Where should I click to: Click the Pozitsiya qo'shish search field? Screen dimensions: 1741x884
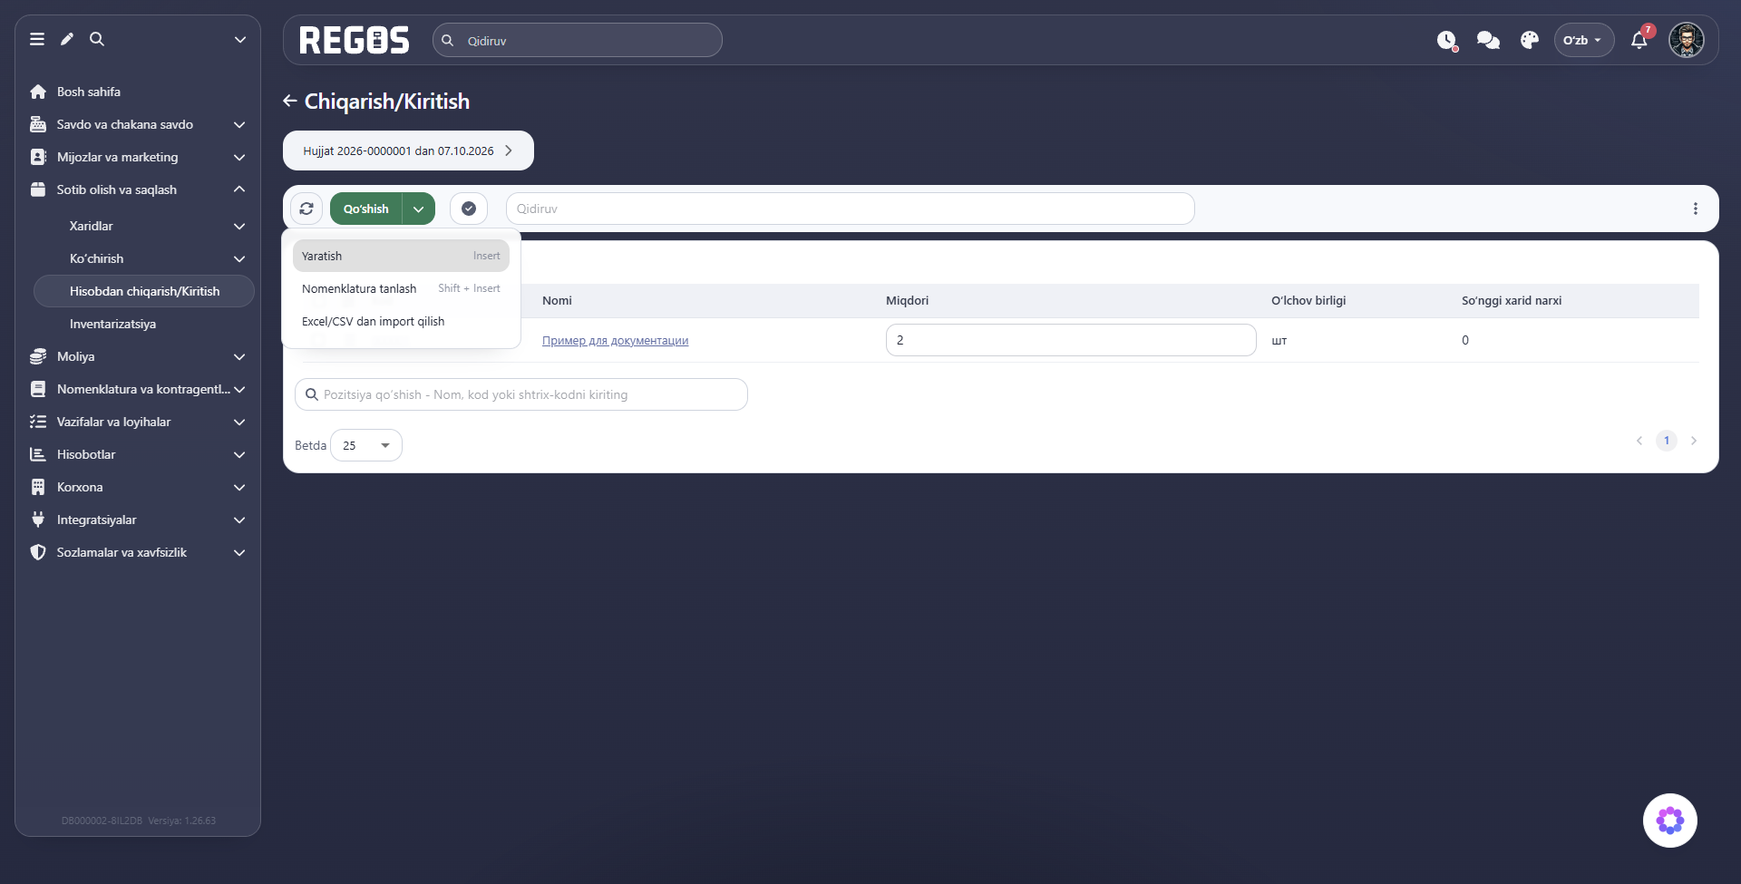coord(521,394)
